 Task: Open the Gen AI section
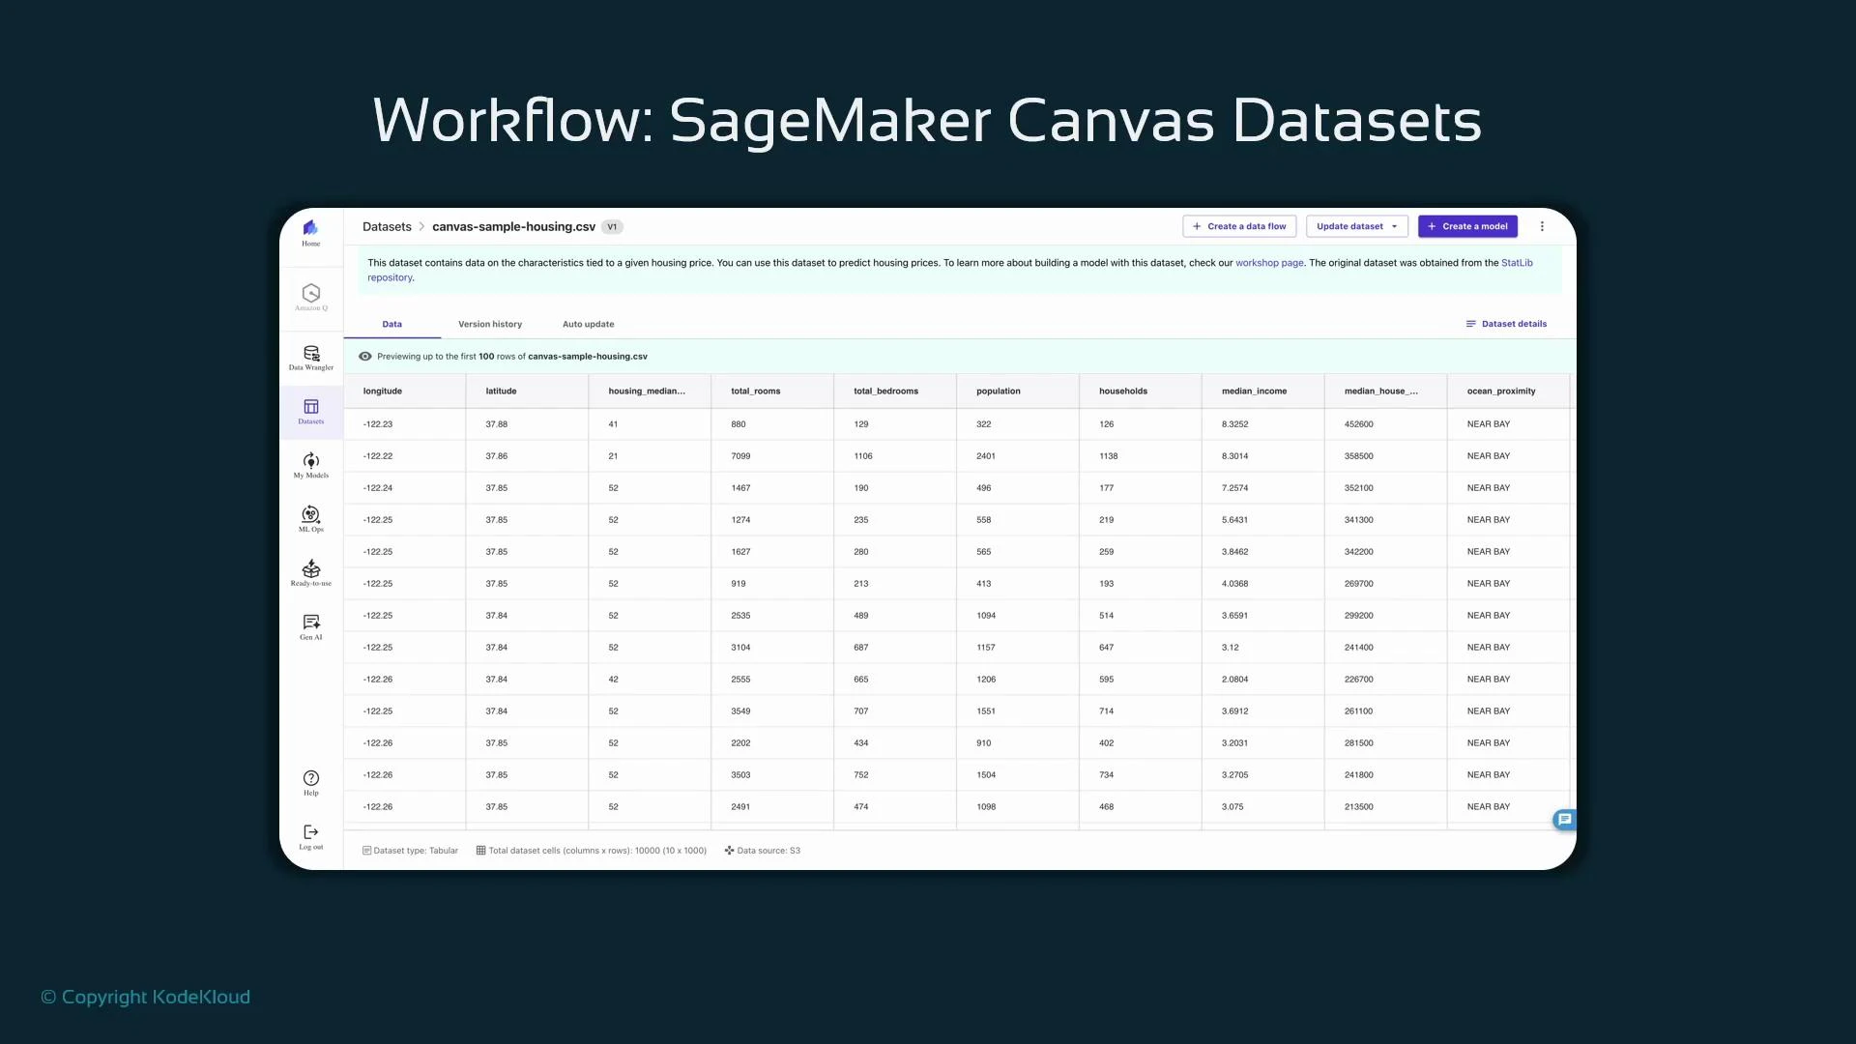[x=310, y=624]
